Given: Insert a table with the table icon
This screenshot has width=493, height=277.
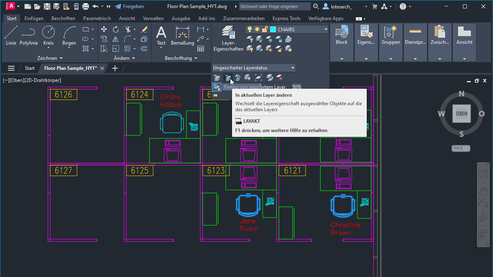Looking at the screenshot, I should pos(201,49).
